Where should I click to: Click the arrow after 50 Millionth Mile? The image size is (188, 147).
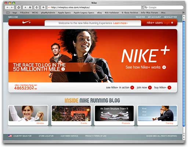(63, 69)
